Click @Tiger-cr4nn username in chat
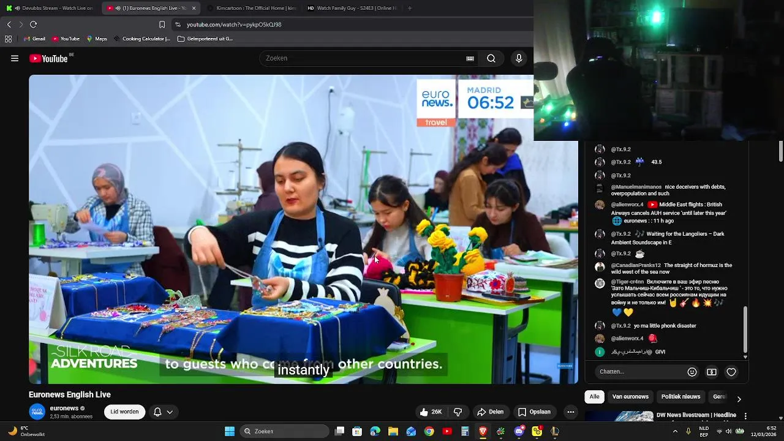Screen dimensions: 784x441 pos(627,282)
